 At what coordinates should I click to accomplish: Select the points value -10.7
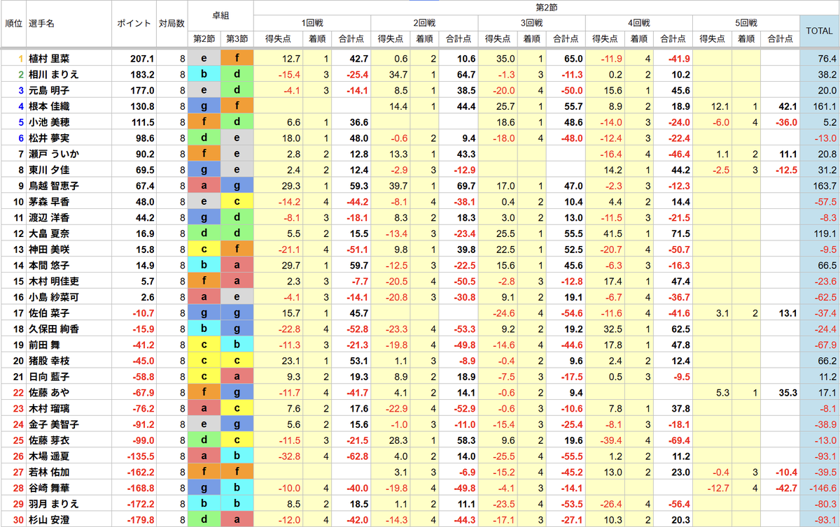(x=143, y=313)
